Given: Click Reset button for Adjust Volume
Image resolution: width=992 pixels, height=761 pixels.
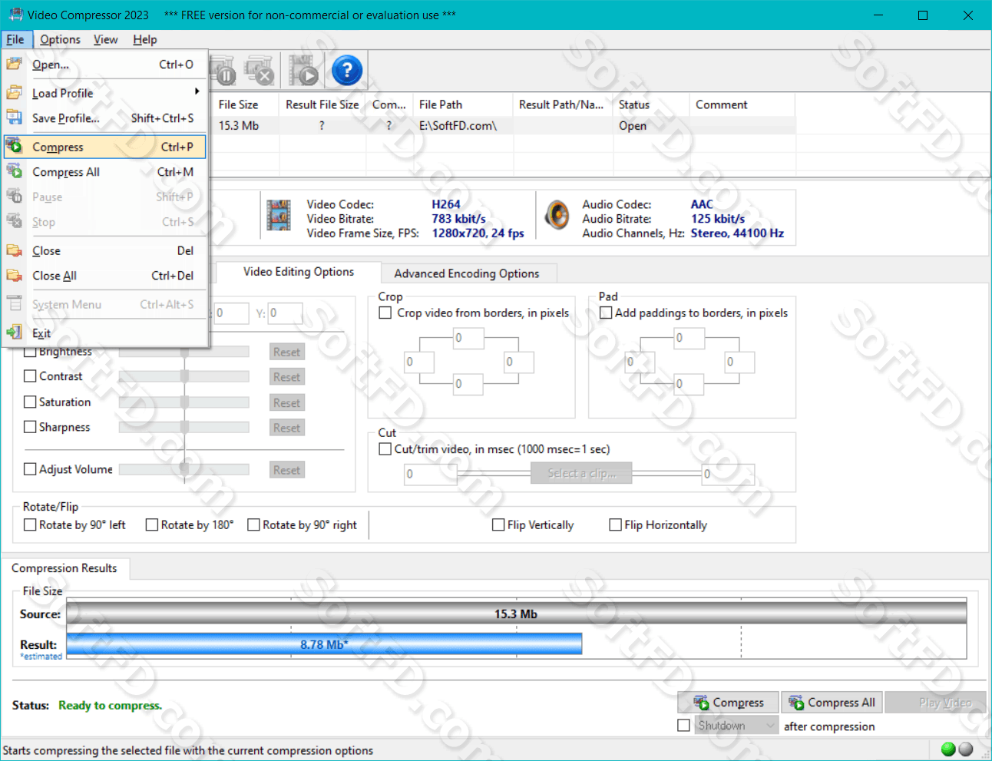Looking at the screenshot, I should (x=287, y=470).
